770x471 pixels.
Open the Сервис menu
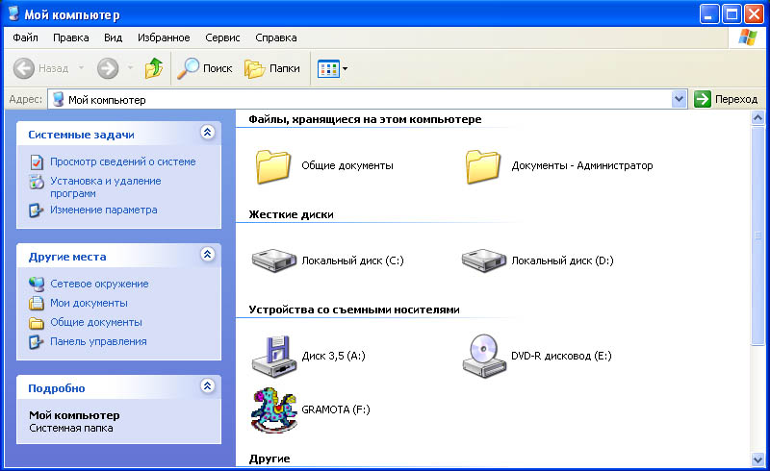pos(222,37)
